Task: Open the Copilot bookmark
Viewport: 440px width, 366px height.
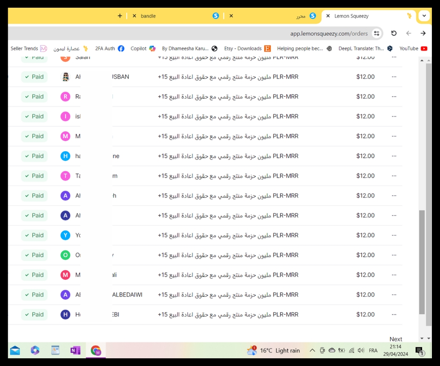Action: [143, 48]
